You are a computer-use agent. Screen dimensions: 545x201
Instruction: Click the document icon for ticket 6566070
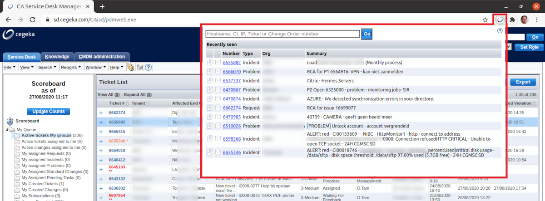point(210,72)
